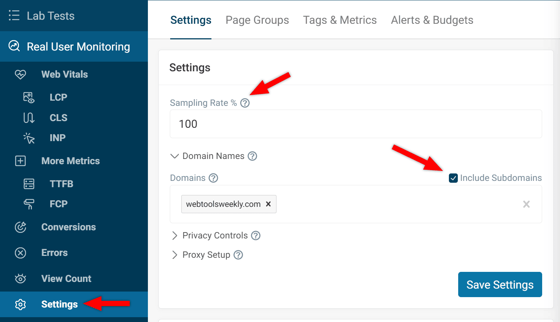The width and height of the screenshot is (560, 322).
Task: Open the Errors section icon
Action: (20, 253)
